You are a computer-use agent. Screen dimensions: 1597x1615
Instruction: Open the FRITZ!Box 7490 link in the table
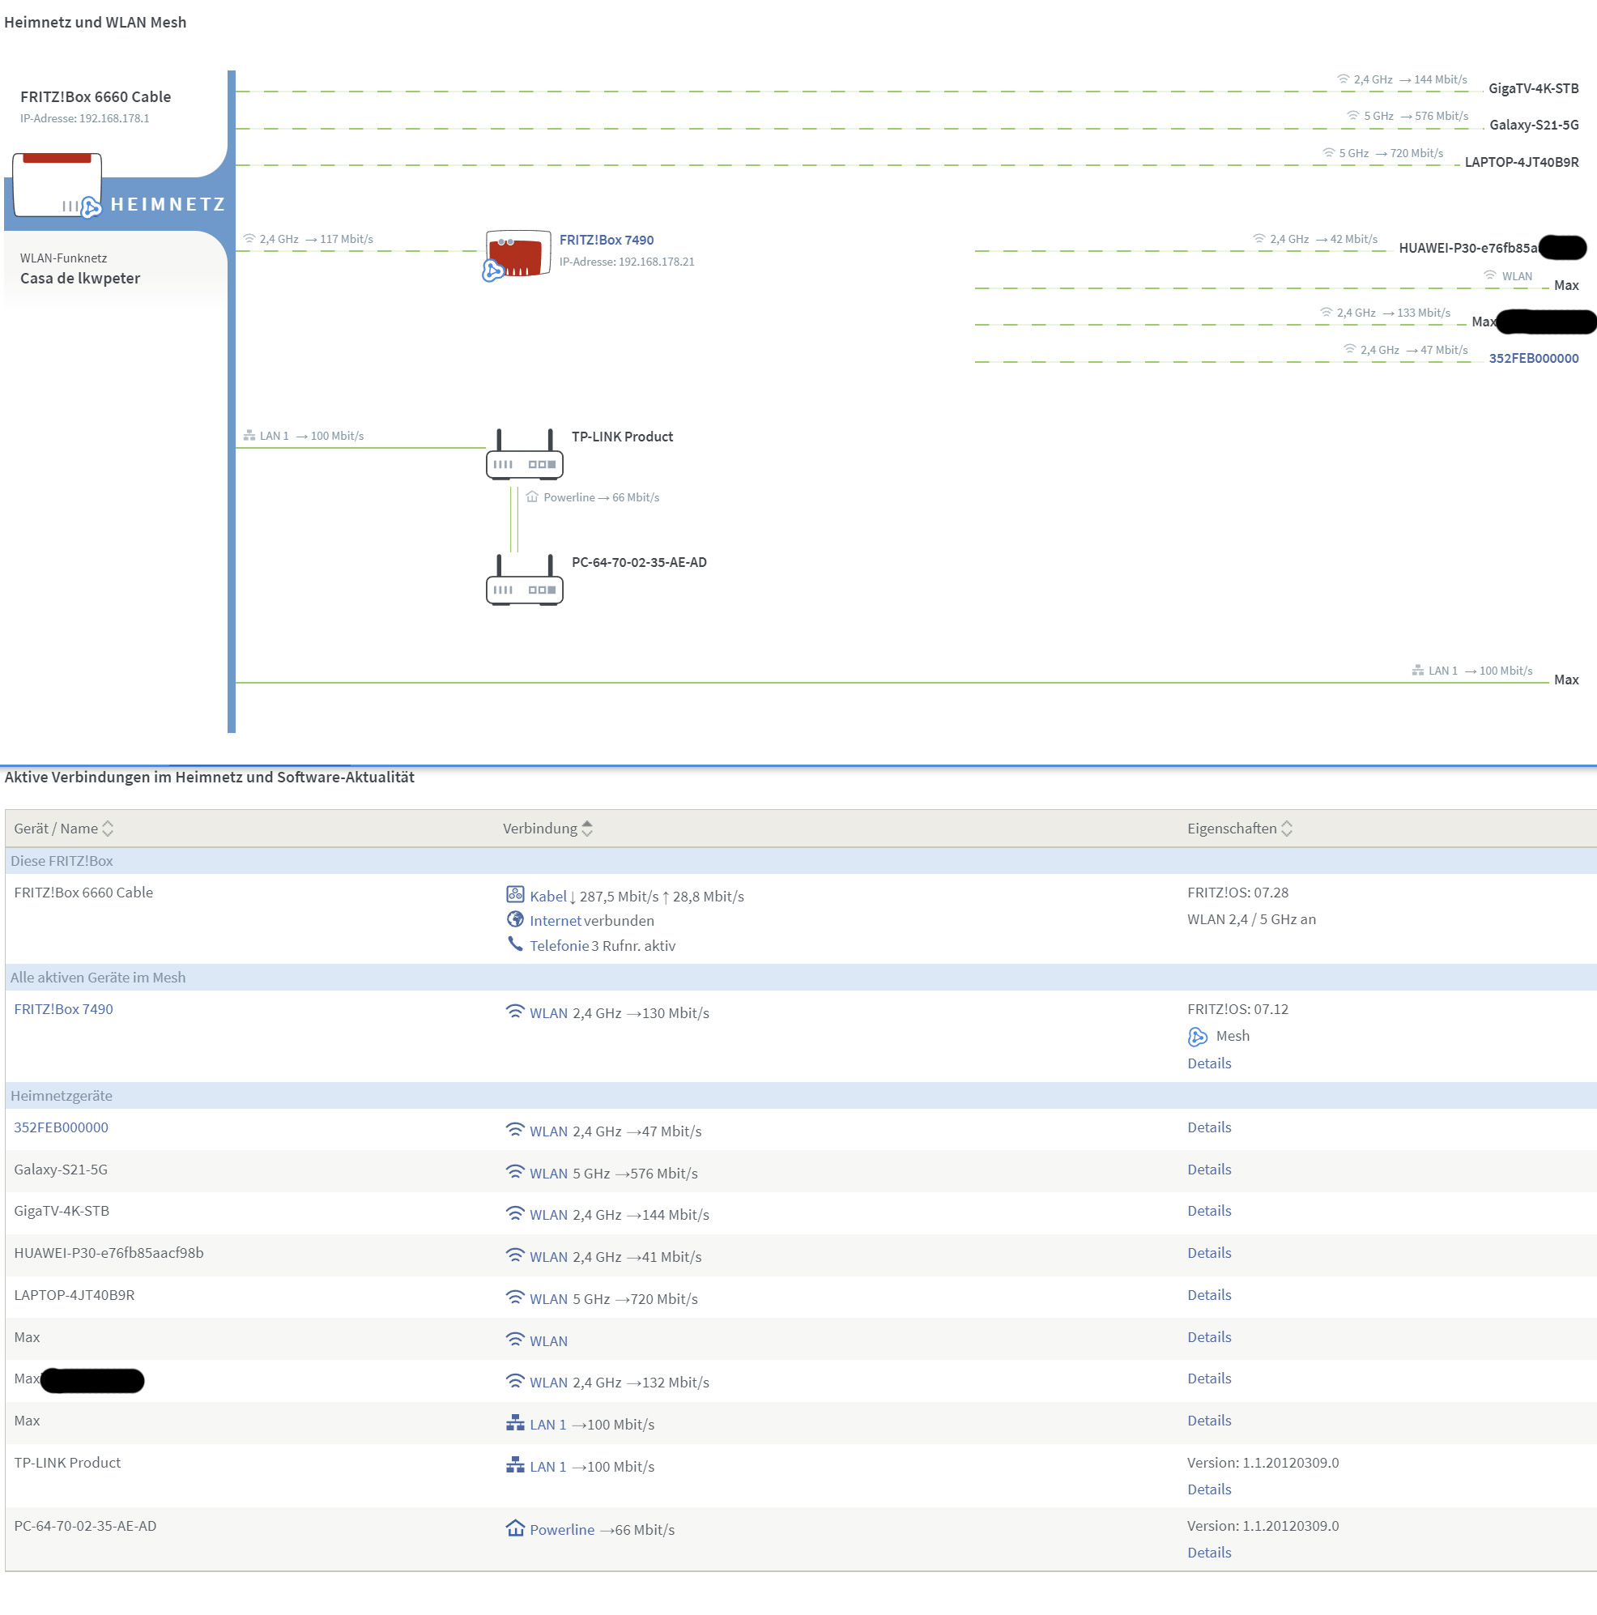pyautogui.click(x=63, y=1009)
